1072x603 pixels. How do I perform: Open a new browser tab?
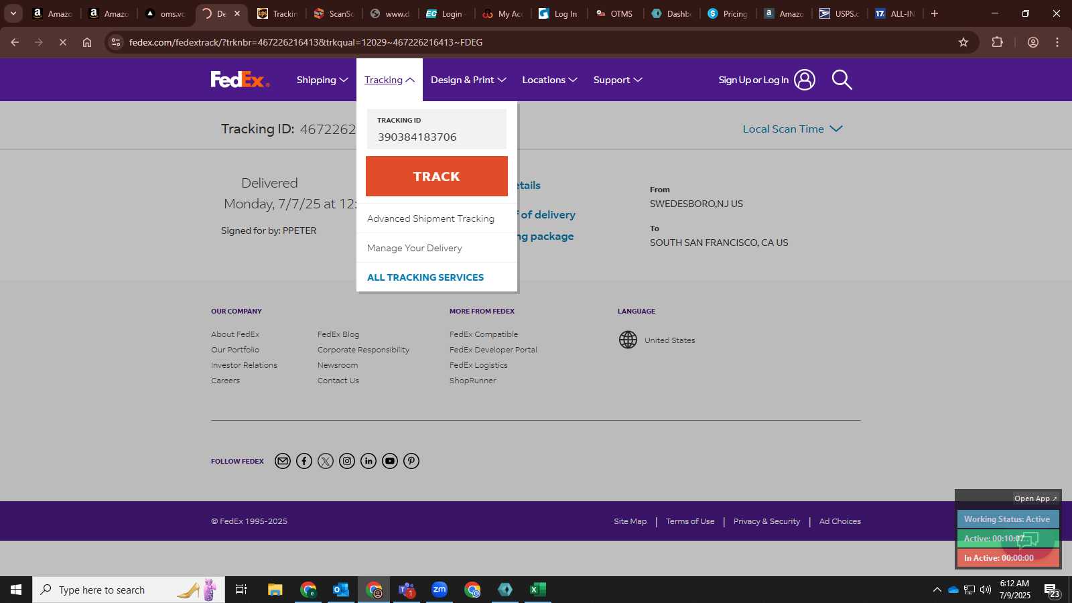[x=935, y=13]
